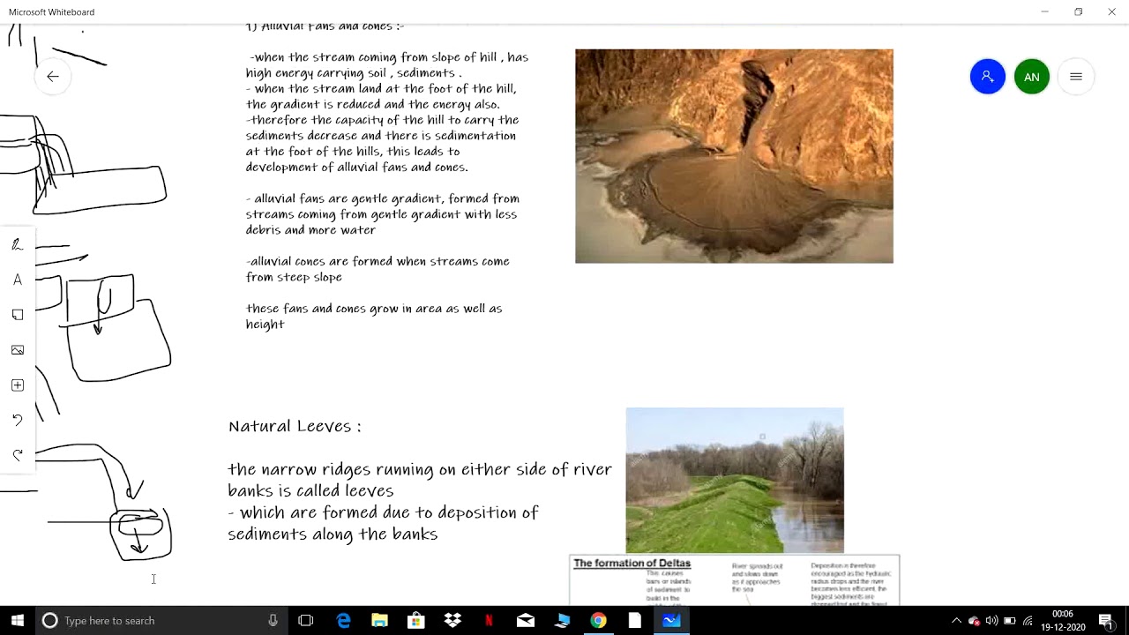Open File Explorer from taskbar
Screen dimensions: 1129x635
[x=379, y=621]
